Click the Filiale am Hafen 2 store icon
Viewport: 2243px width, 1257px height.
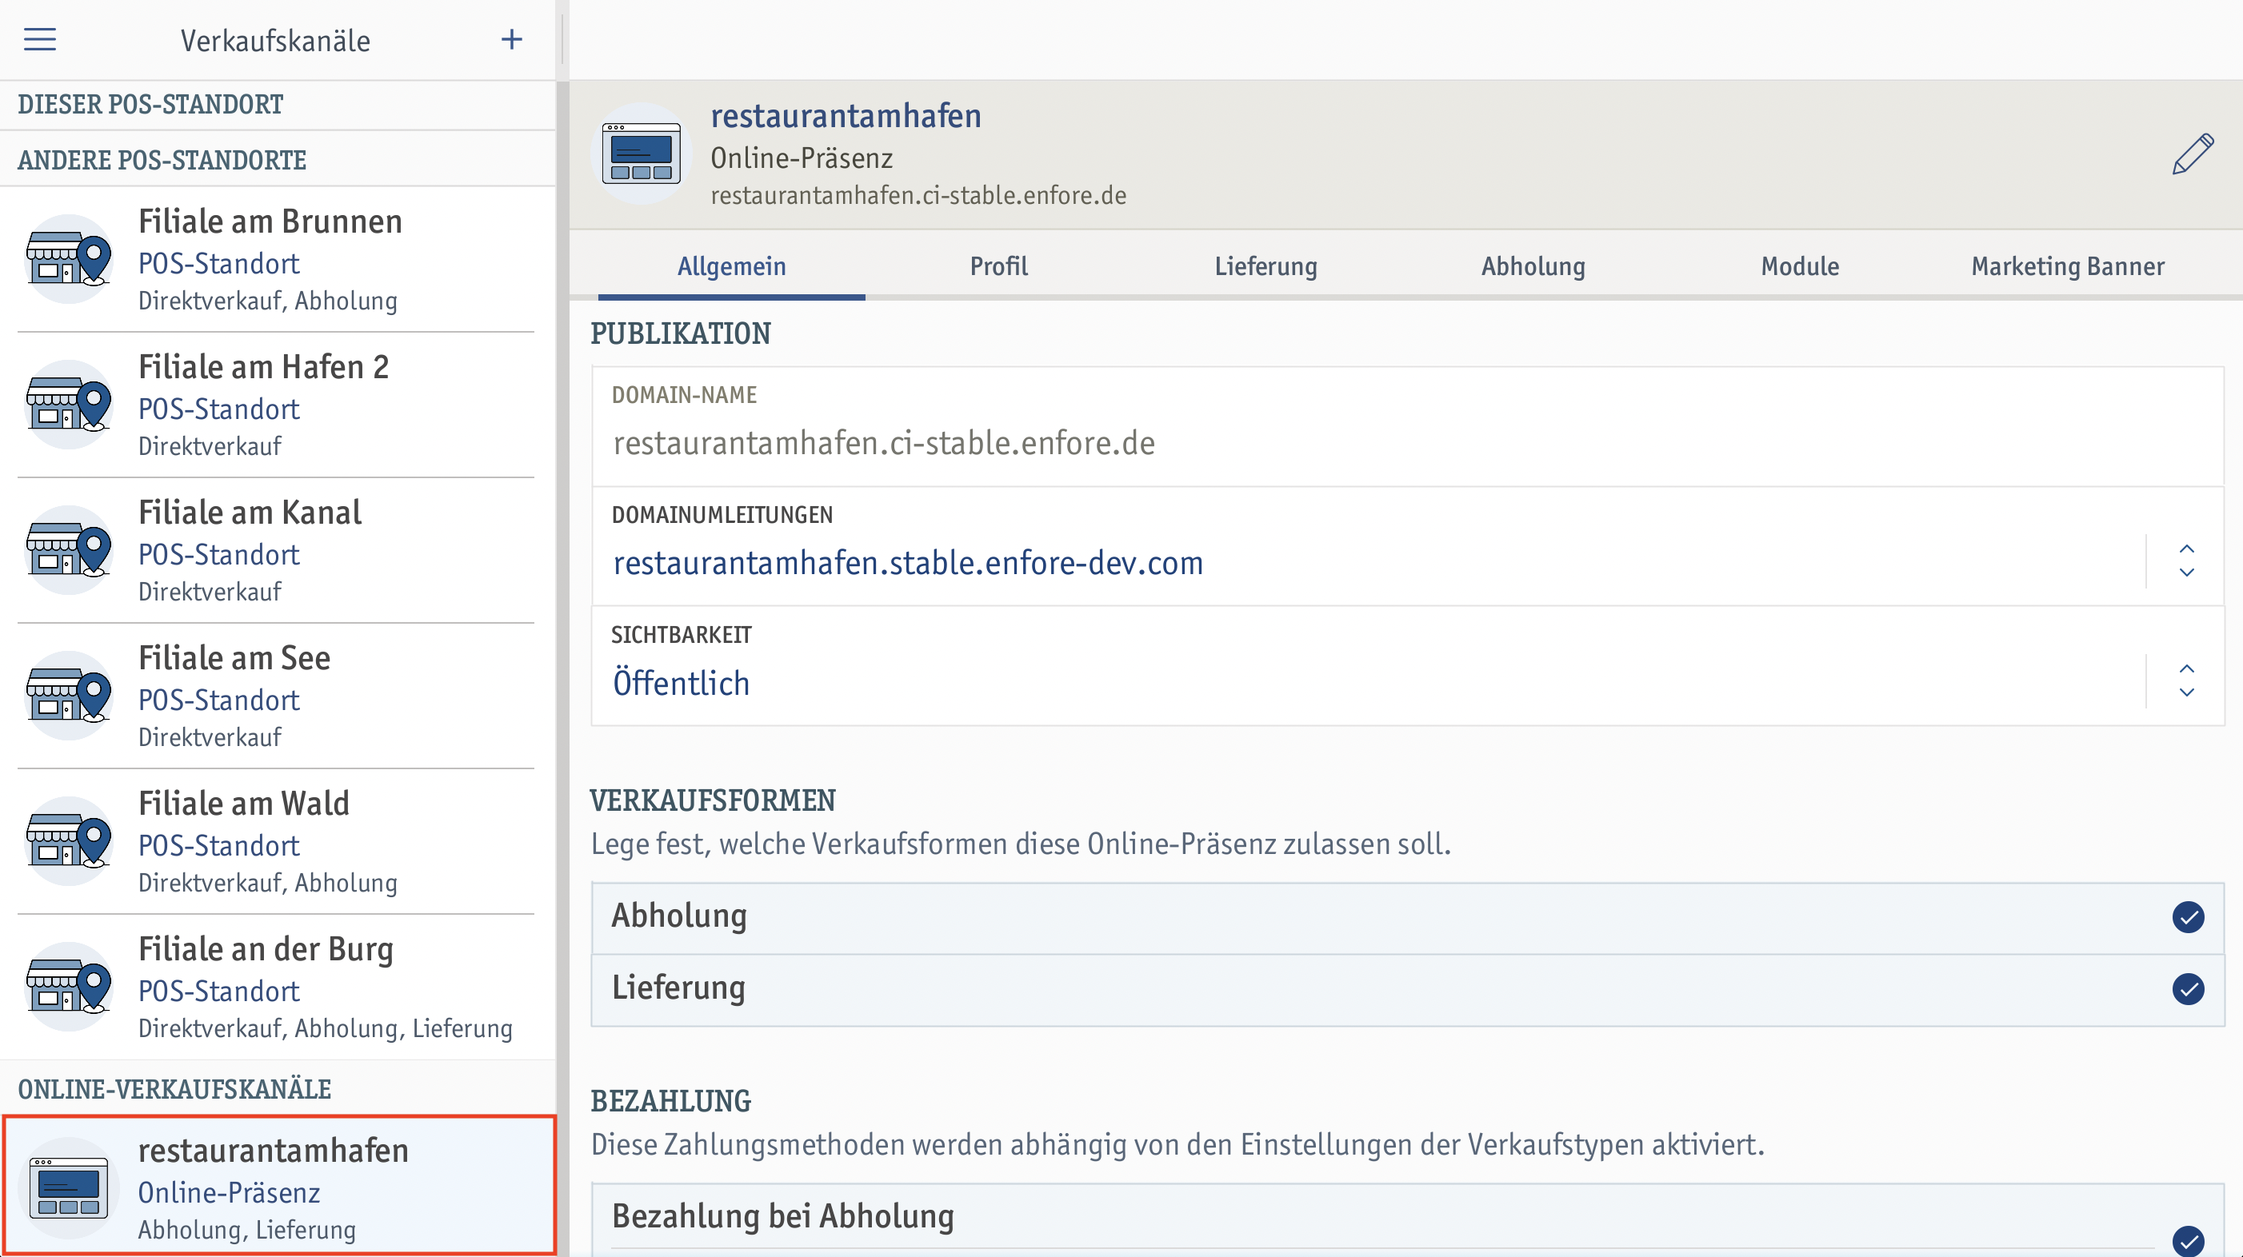[x=69, y=404]
